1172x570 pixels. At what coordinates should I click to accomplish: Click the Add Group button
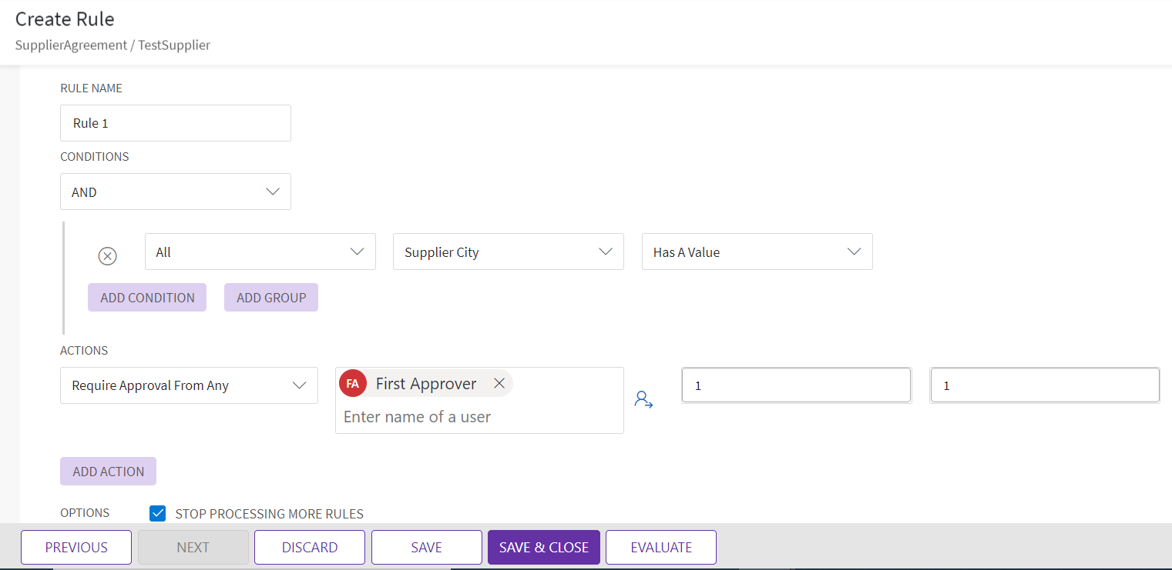(271, 298)
